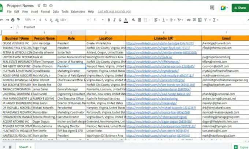The width and height of the screenshot is (249, 149).
Task: Switch to the Sheet1 tab
Action: click(x=25, y=147)
